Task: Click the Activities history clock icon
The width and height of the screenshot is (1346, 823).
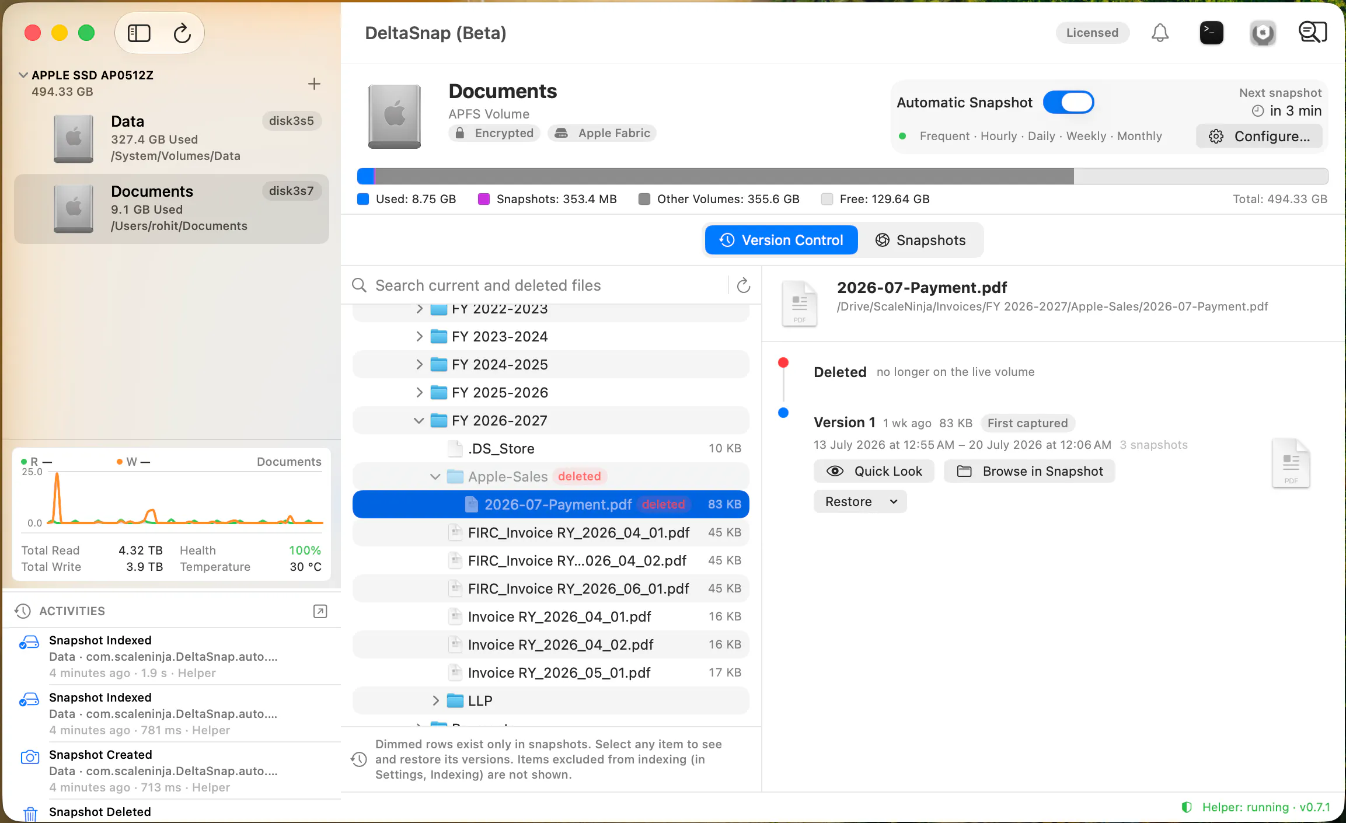Action: [22, 611]
